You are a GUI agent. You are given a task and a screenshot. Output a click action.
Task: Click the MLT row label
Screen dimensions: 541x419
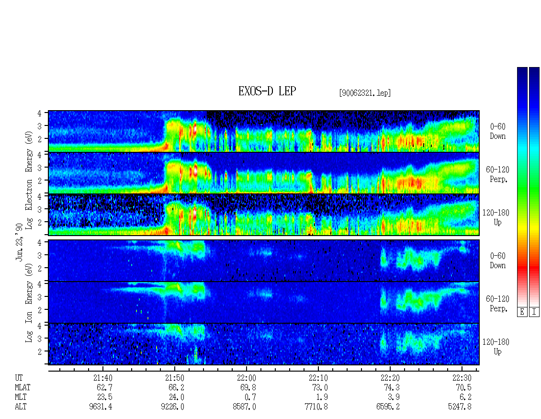coord(21,397)
